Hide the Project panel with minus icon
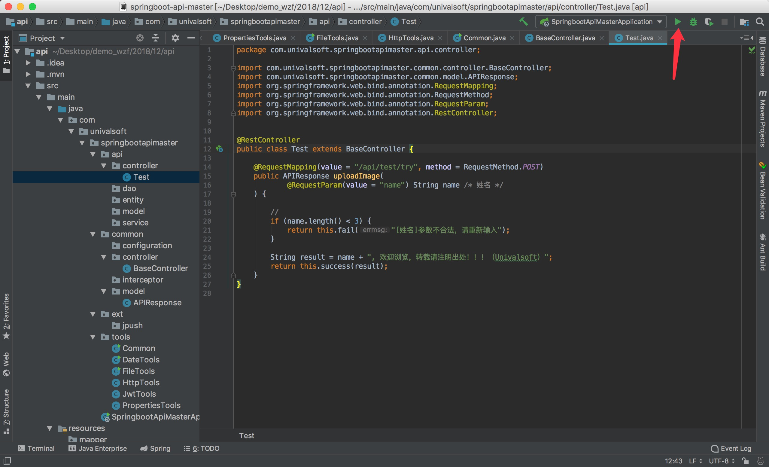769x467 pixels. click(191, 38)
